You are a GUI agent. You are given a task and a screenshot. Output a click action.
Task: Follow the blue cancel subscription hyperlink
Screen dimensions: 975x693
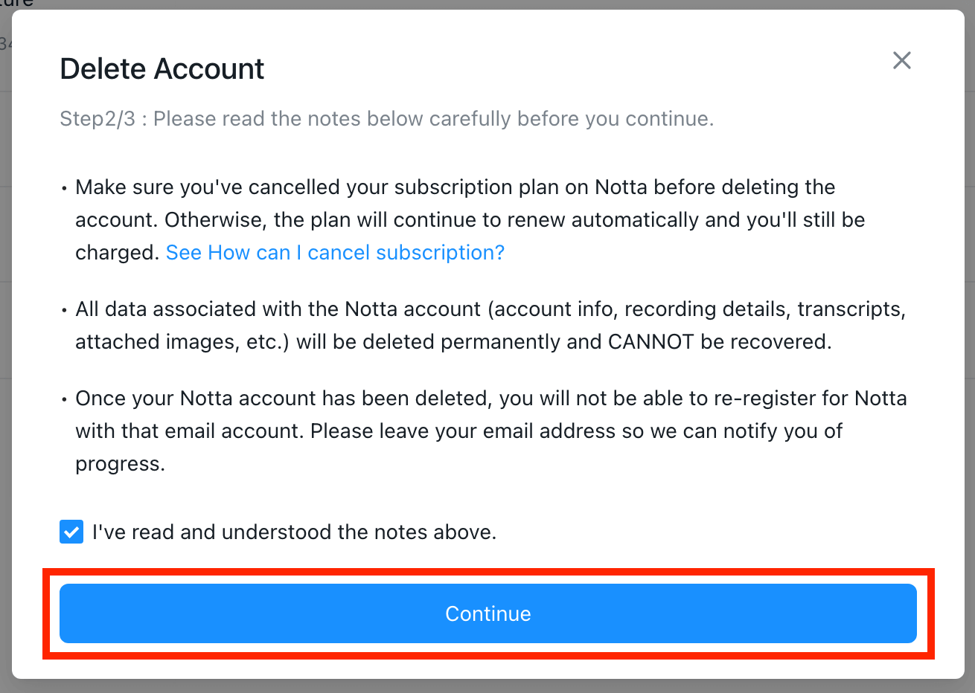pos(335,252)
